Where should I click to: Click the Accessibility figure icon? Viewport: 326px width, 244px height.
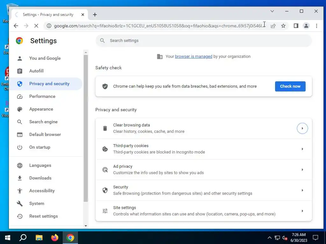(x=20, y=191)
